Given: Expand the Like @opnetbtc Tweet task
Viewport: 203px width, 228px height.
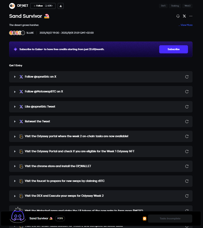Looking at the screenshot, I should point(15,107).
